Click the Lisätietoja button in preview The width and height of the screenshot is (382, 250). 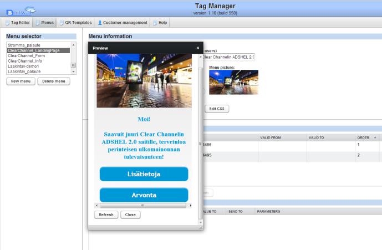tap(144, 174)
